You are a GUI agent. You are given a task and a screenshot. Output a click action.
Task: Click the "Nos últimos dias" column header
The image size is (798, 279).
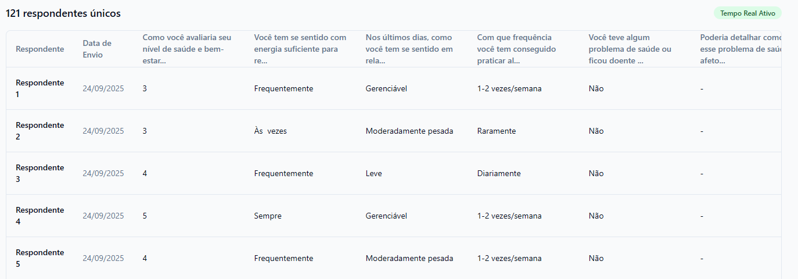(x=409, y=49)
